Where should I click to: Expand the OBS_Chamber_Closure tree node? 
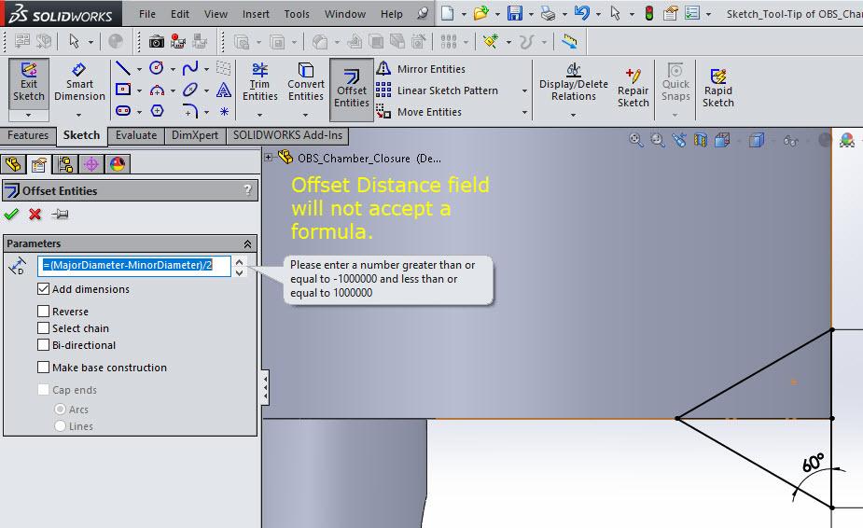(268, 158)
